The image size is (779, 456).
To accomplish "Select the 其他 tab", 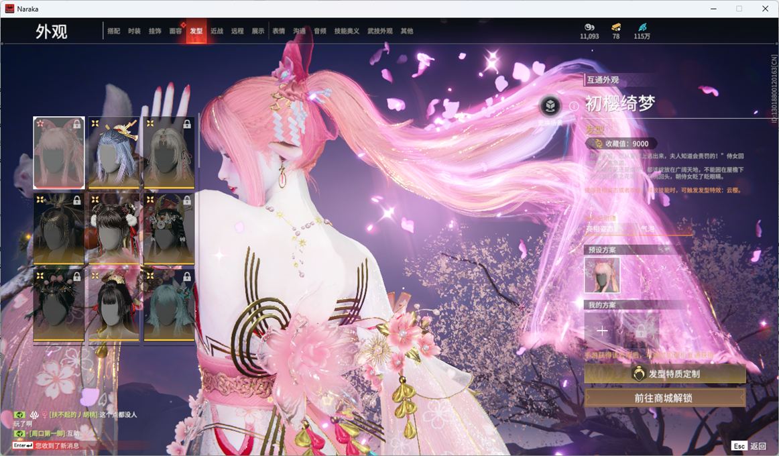I will (x=407, y=31).
